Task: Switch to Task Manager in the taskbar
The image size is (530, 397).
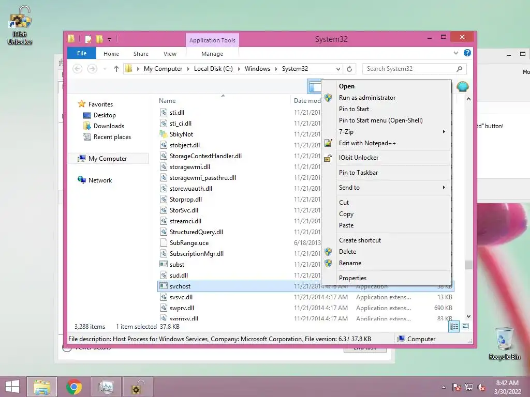Action: point(106,387)
